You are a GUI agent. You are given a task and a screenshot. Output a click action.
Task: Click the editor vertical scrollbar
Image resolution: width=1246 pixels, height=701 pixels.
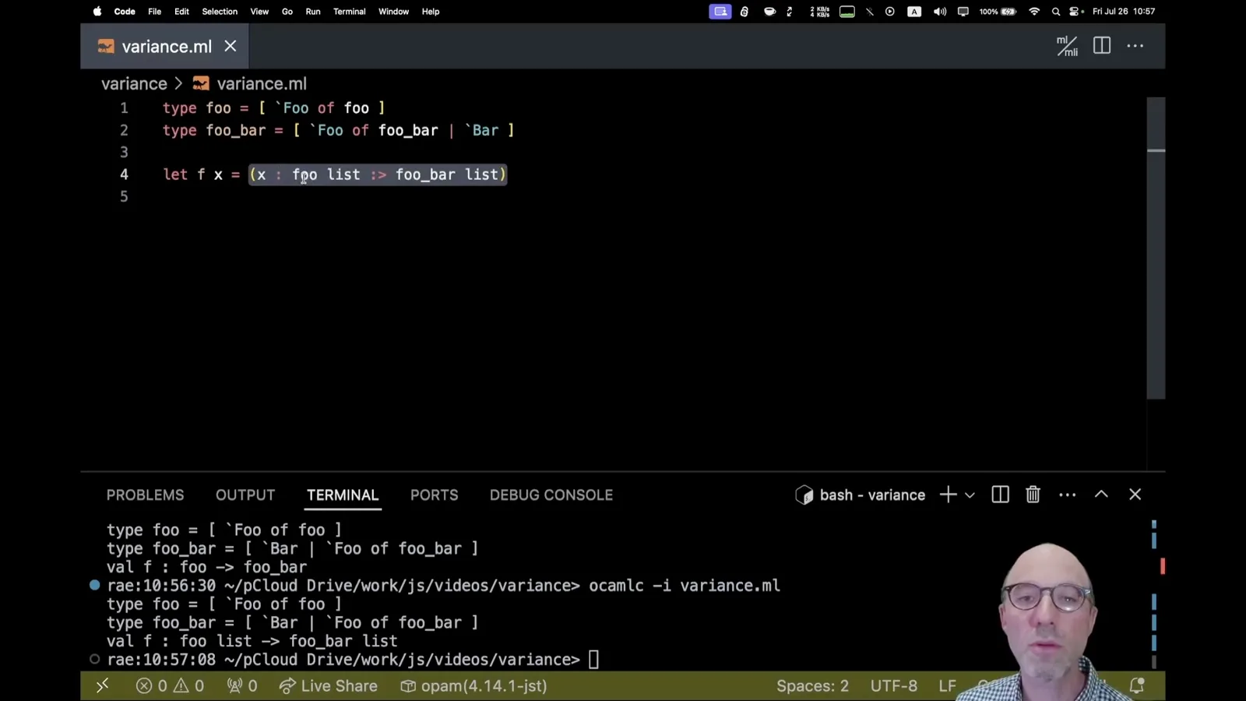click(1156, 248)
